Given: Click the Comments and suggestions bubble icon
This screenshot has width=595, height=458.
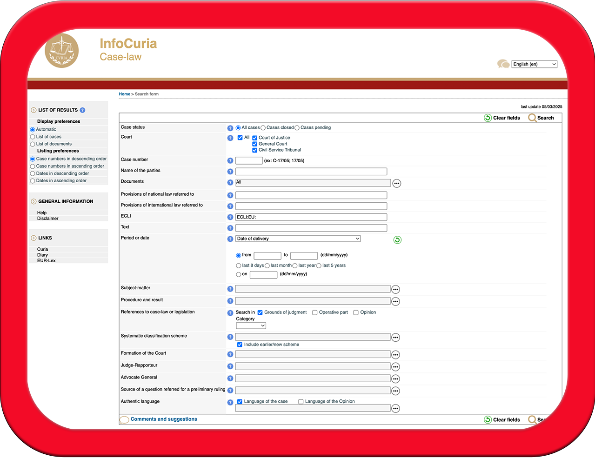Looking at the screenshot, I should pyautogui.click(x=124, y=420).
